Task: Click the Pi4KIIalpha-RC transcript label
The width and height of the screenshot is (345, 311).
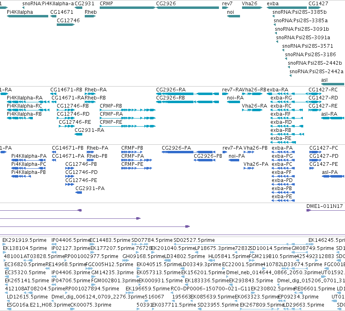Action: [24, 106]
